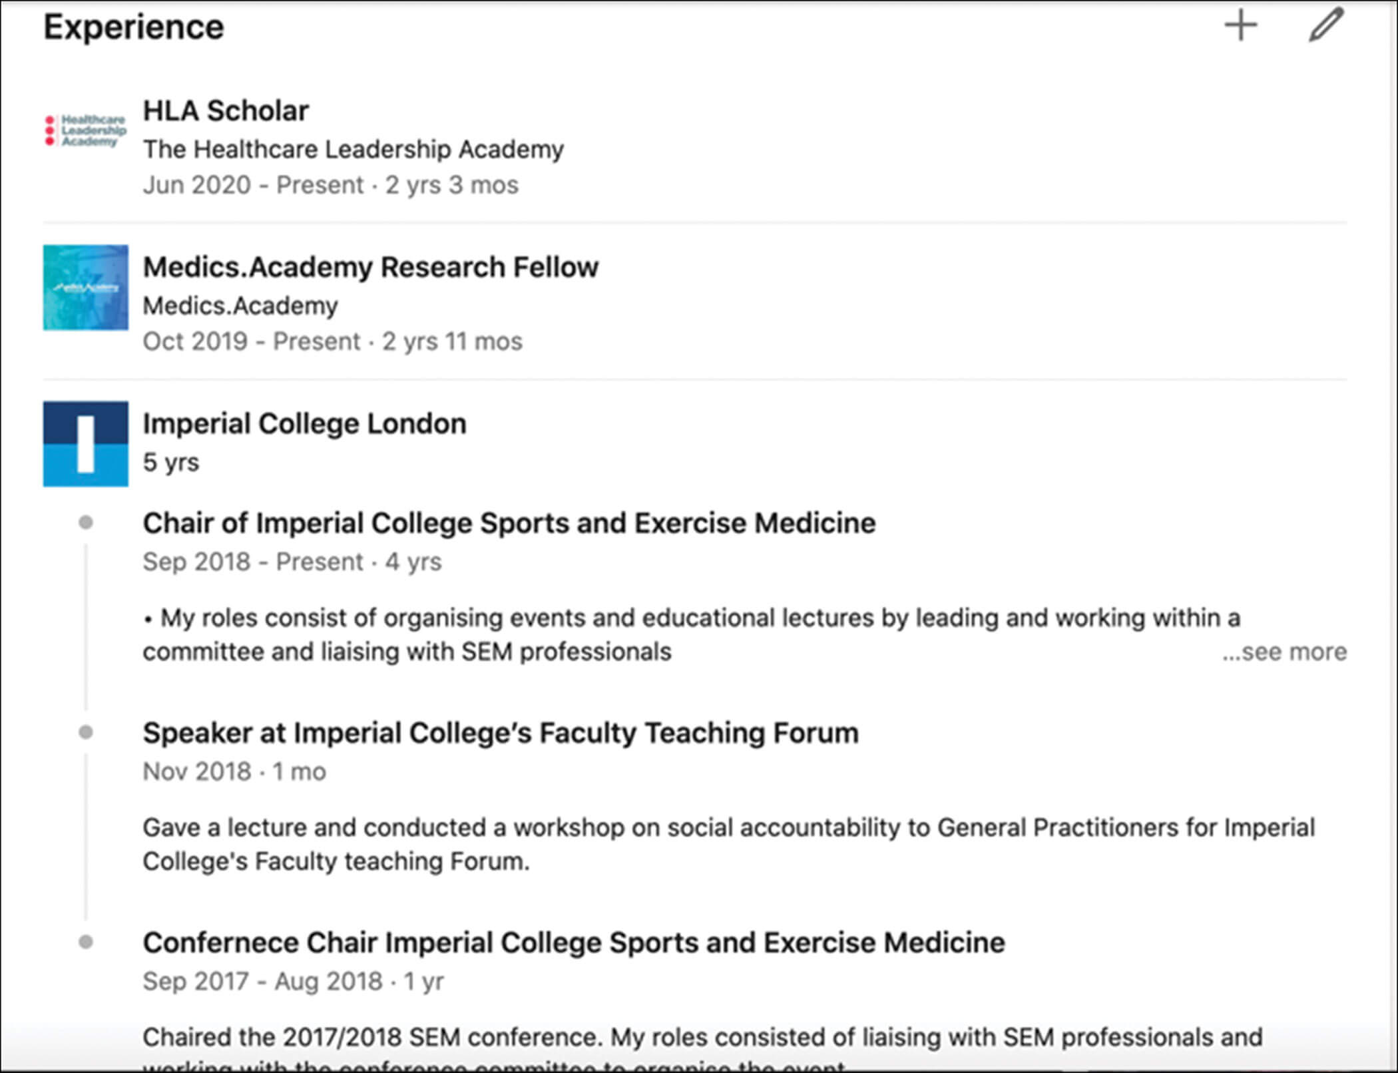Click the Imperial College London logo

pos(85,443)
